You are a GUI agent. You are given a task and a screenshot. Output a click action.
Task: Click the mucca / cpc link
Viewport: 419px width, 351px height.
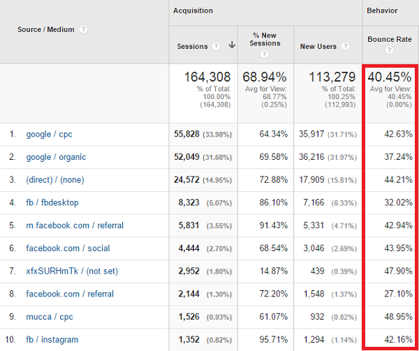click(50, 317)
